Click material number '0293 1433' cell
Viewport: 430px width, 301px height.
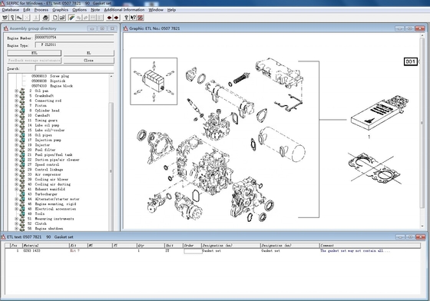pyautogui.click(x=31, y=251)
